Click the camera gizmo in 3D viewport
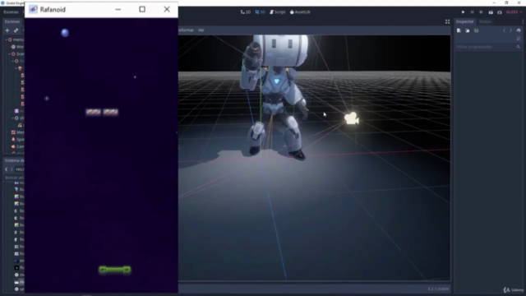 pyautogui.click(x=352, y=118)
